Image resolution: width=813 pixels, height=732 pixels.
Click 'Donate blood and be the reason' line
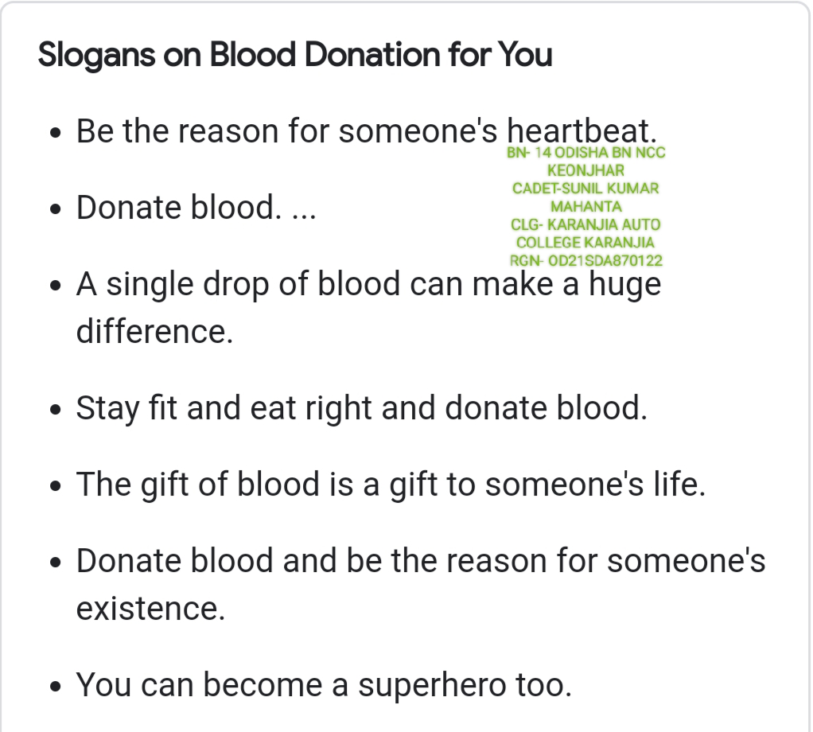pyautogui.click(x=420, y=561)
